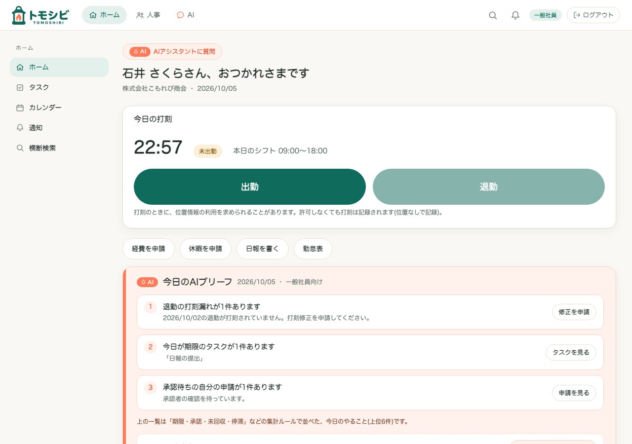Image resolution: width=632 pixels, height=444 pixels.
Task: Open タスク in the left sidebar
Action: [x=59, y=87]
